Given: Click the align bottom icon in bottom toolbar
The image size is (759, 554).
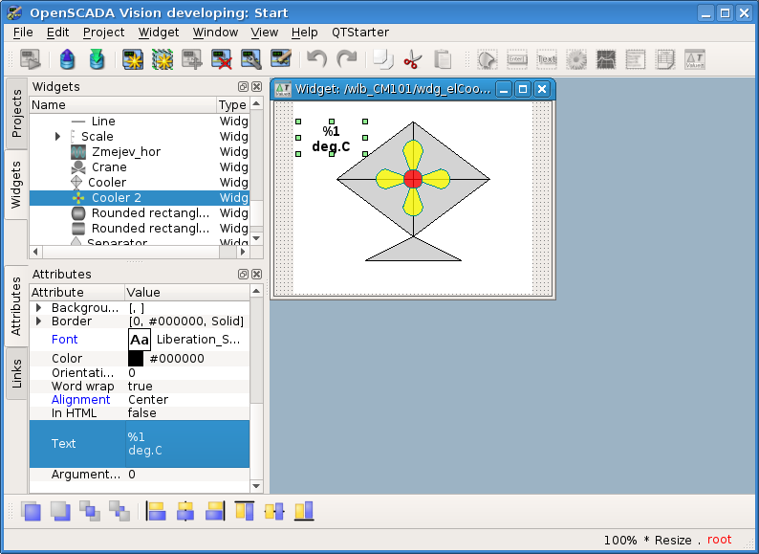Looking at the screenshot, I should click(304, 511).
